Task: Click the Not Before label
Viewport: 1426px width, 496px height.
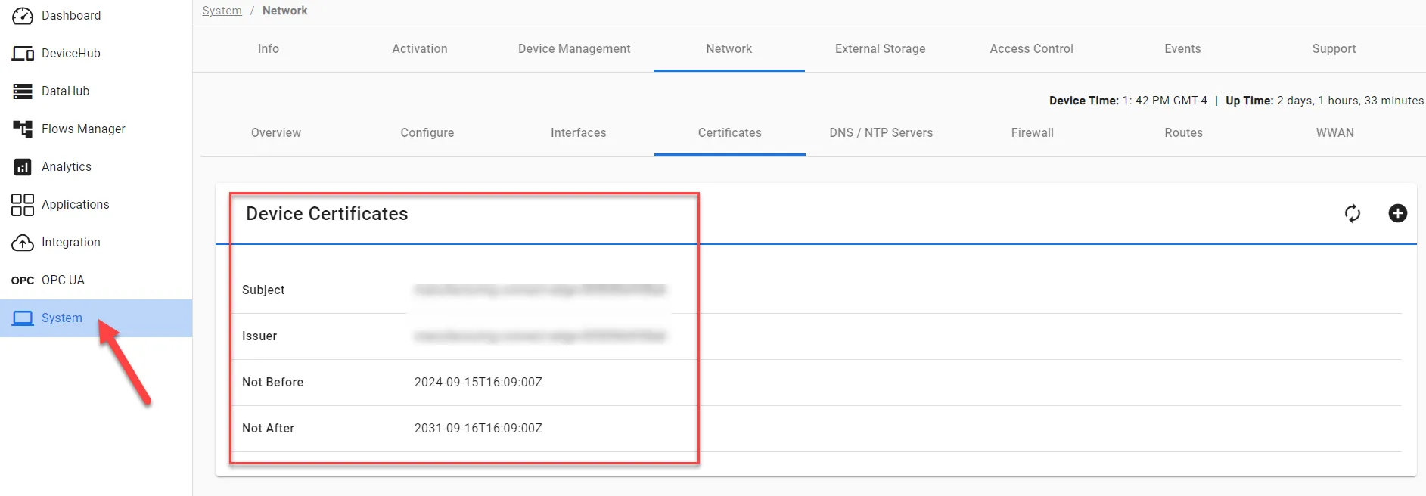Action: point(272,383)
